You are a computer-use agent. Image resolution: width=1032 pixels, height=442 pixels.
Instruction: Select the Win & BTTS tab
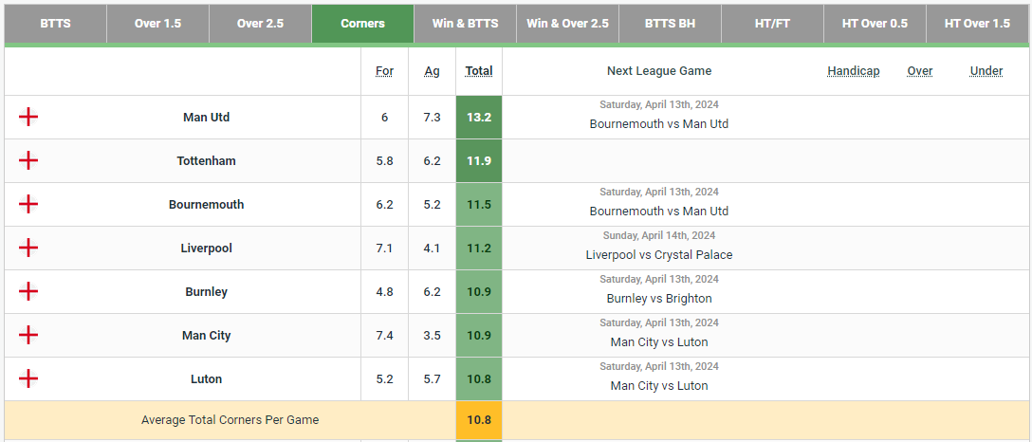pos(465,24)
